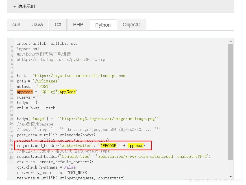Screen dimensions: 246x185
Task: Click the host URL string imgurlocr.market.alicloudapi.com
Action: [80, 76]
